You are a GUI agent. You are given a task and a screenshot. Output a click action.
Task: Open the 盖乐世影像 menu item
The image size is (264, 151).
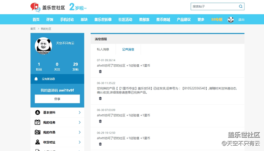(103, 20)
